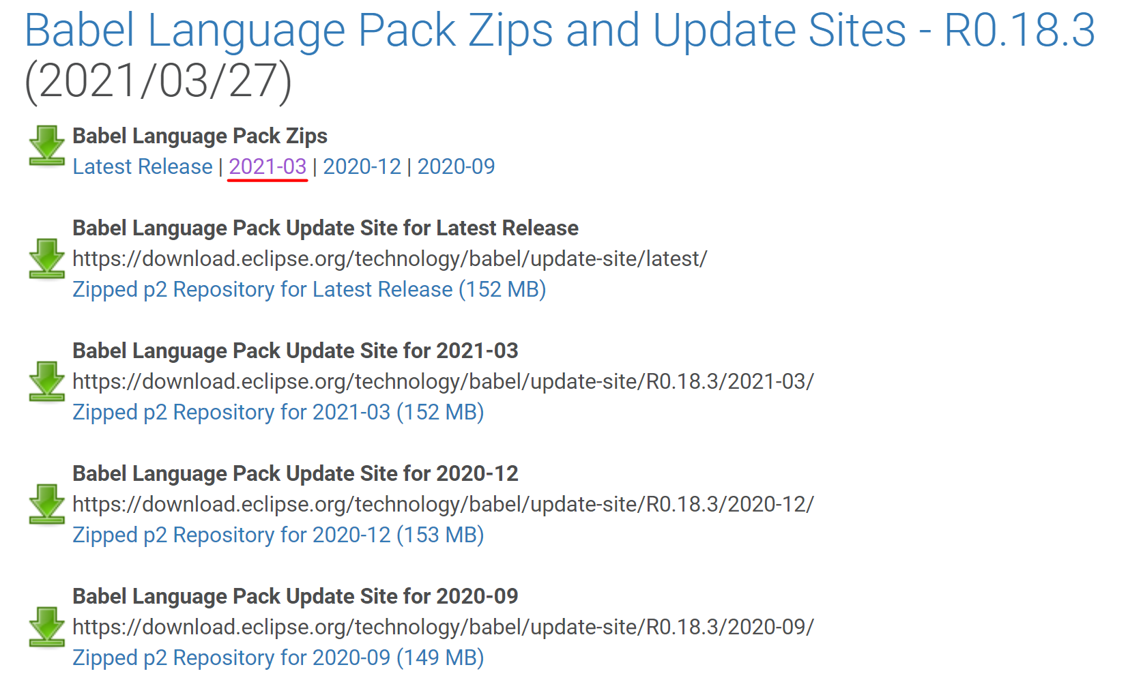This screenshot has width=1128, height=693.
Task: Open the visited 2021-03 zips link
Action: (267, 166)
